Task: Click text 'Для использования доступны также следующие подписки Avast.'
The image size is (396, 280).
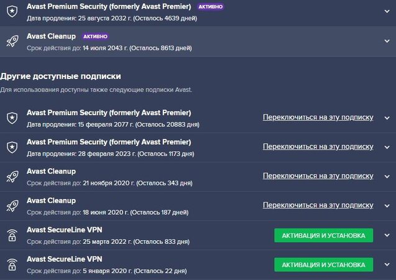Action: [x=96, y=90]
